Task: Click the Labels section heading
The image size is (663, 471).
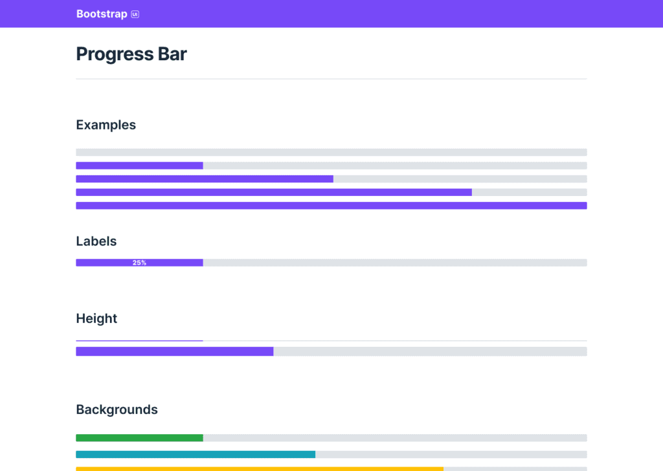Action: click(x=96, y=241)
